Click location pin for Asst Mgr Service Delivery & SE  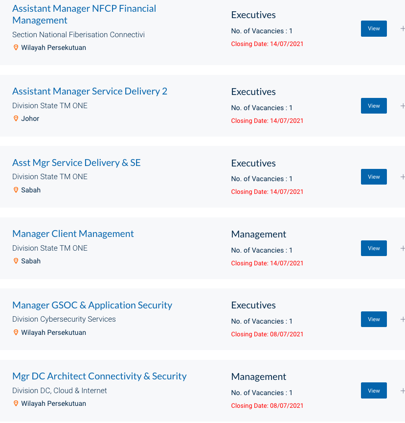pyautogui.click(x=16, y=190)
